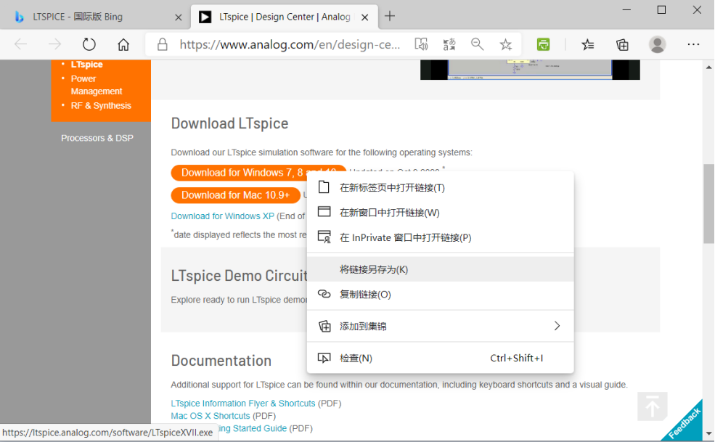715x442 pixels.
Task: Close the LTSPICE Bing tab
Action: (179, 17)
